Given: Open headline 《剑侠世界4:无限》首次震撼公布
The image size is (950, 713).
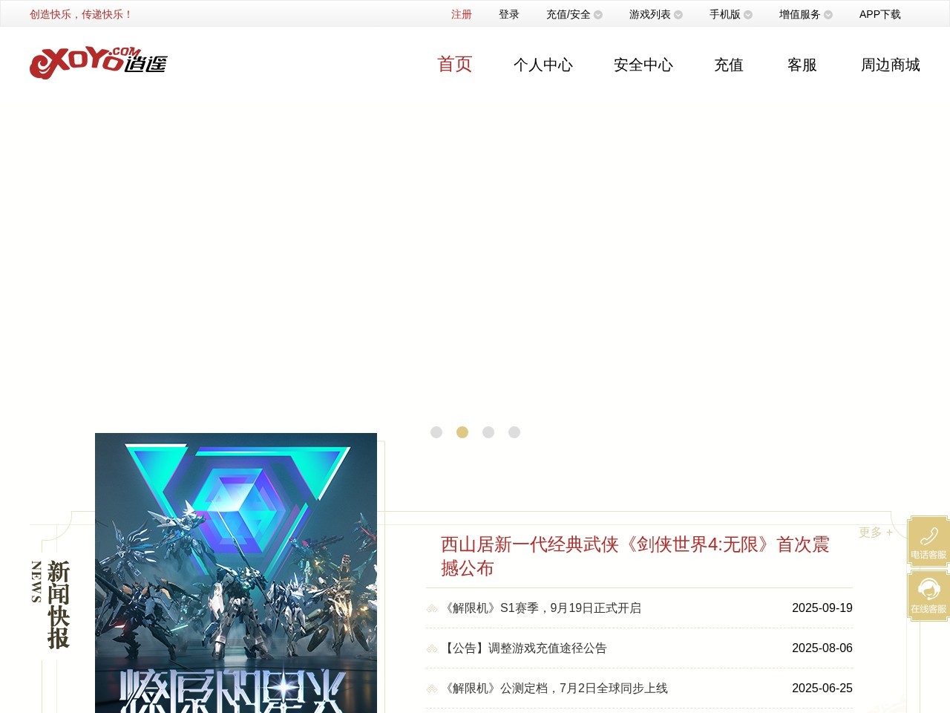Looking at the screenshot, I should tap(635, 556).
